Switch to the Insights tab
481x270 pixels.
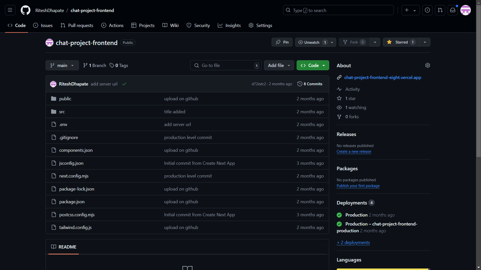tap(229, 25)
